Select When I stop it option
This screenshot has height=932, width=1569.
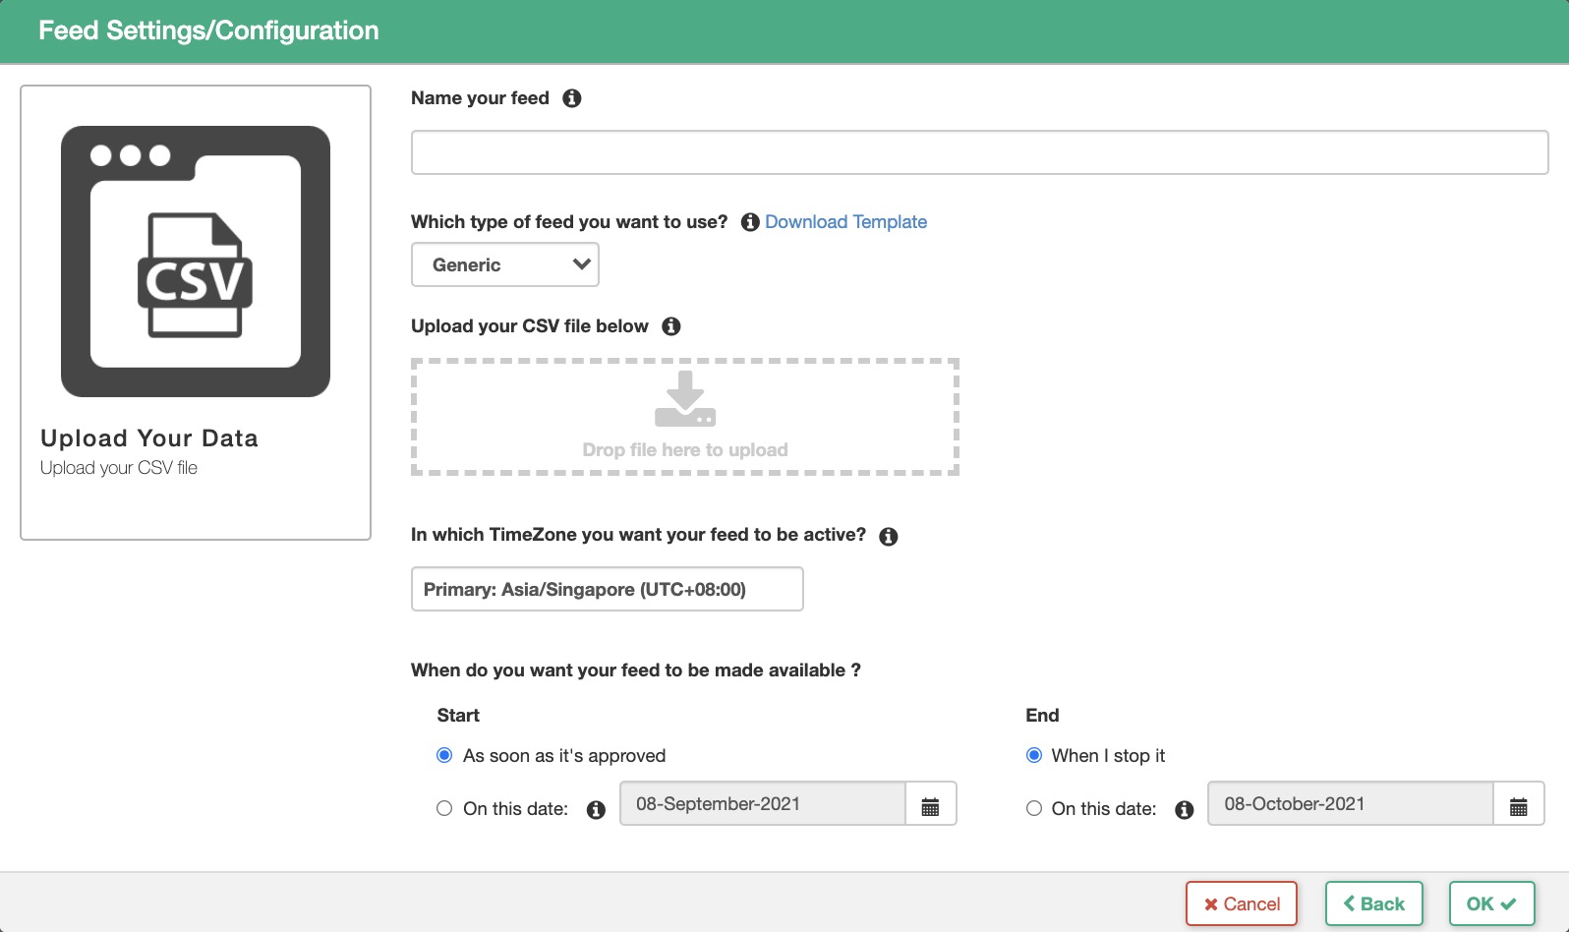pos(1034,755)
